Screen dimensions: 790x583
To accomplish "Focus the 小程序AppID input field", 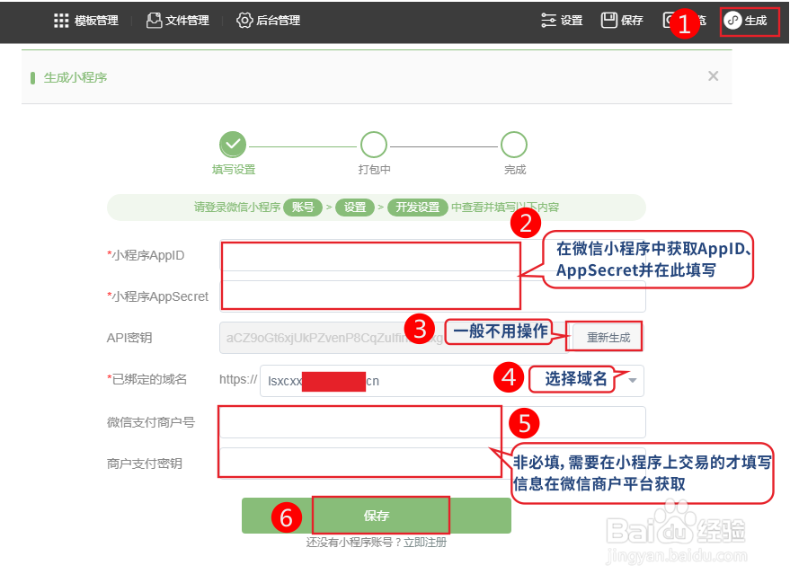I will (432, 255).
